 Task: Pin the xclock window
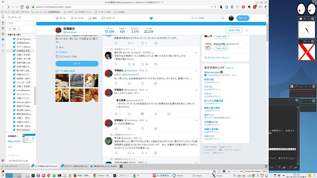(x=305, y=19)
